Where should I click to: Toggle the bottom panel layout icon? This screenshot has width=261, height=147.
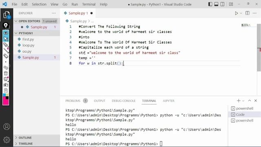pyautogui.click(x=216, y=4)
